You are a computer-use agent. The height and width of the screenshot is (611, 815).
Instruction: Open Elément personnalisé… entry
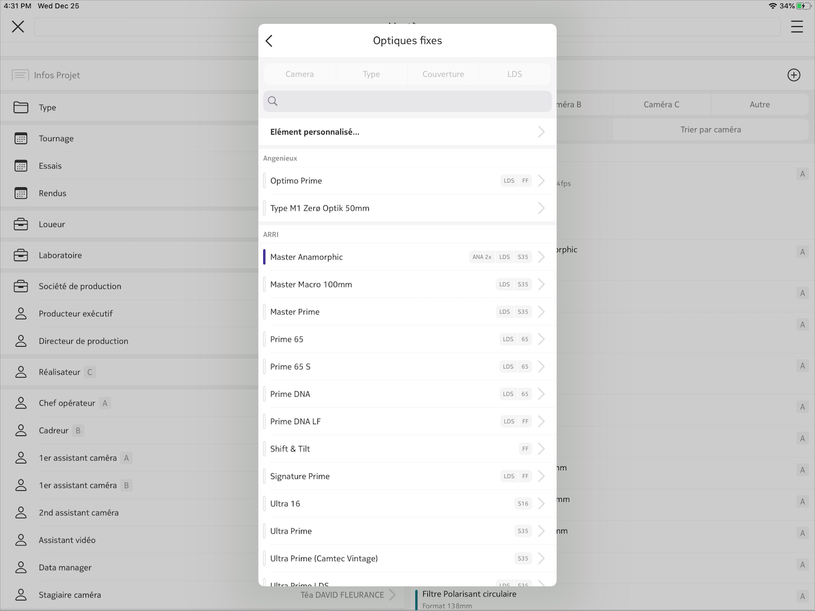[x=407, y=132]
